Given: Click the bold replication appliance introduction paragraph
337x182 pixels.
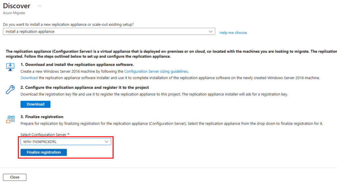Looking at the screenshot, I should point(171,54).
